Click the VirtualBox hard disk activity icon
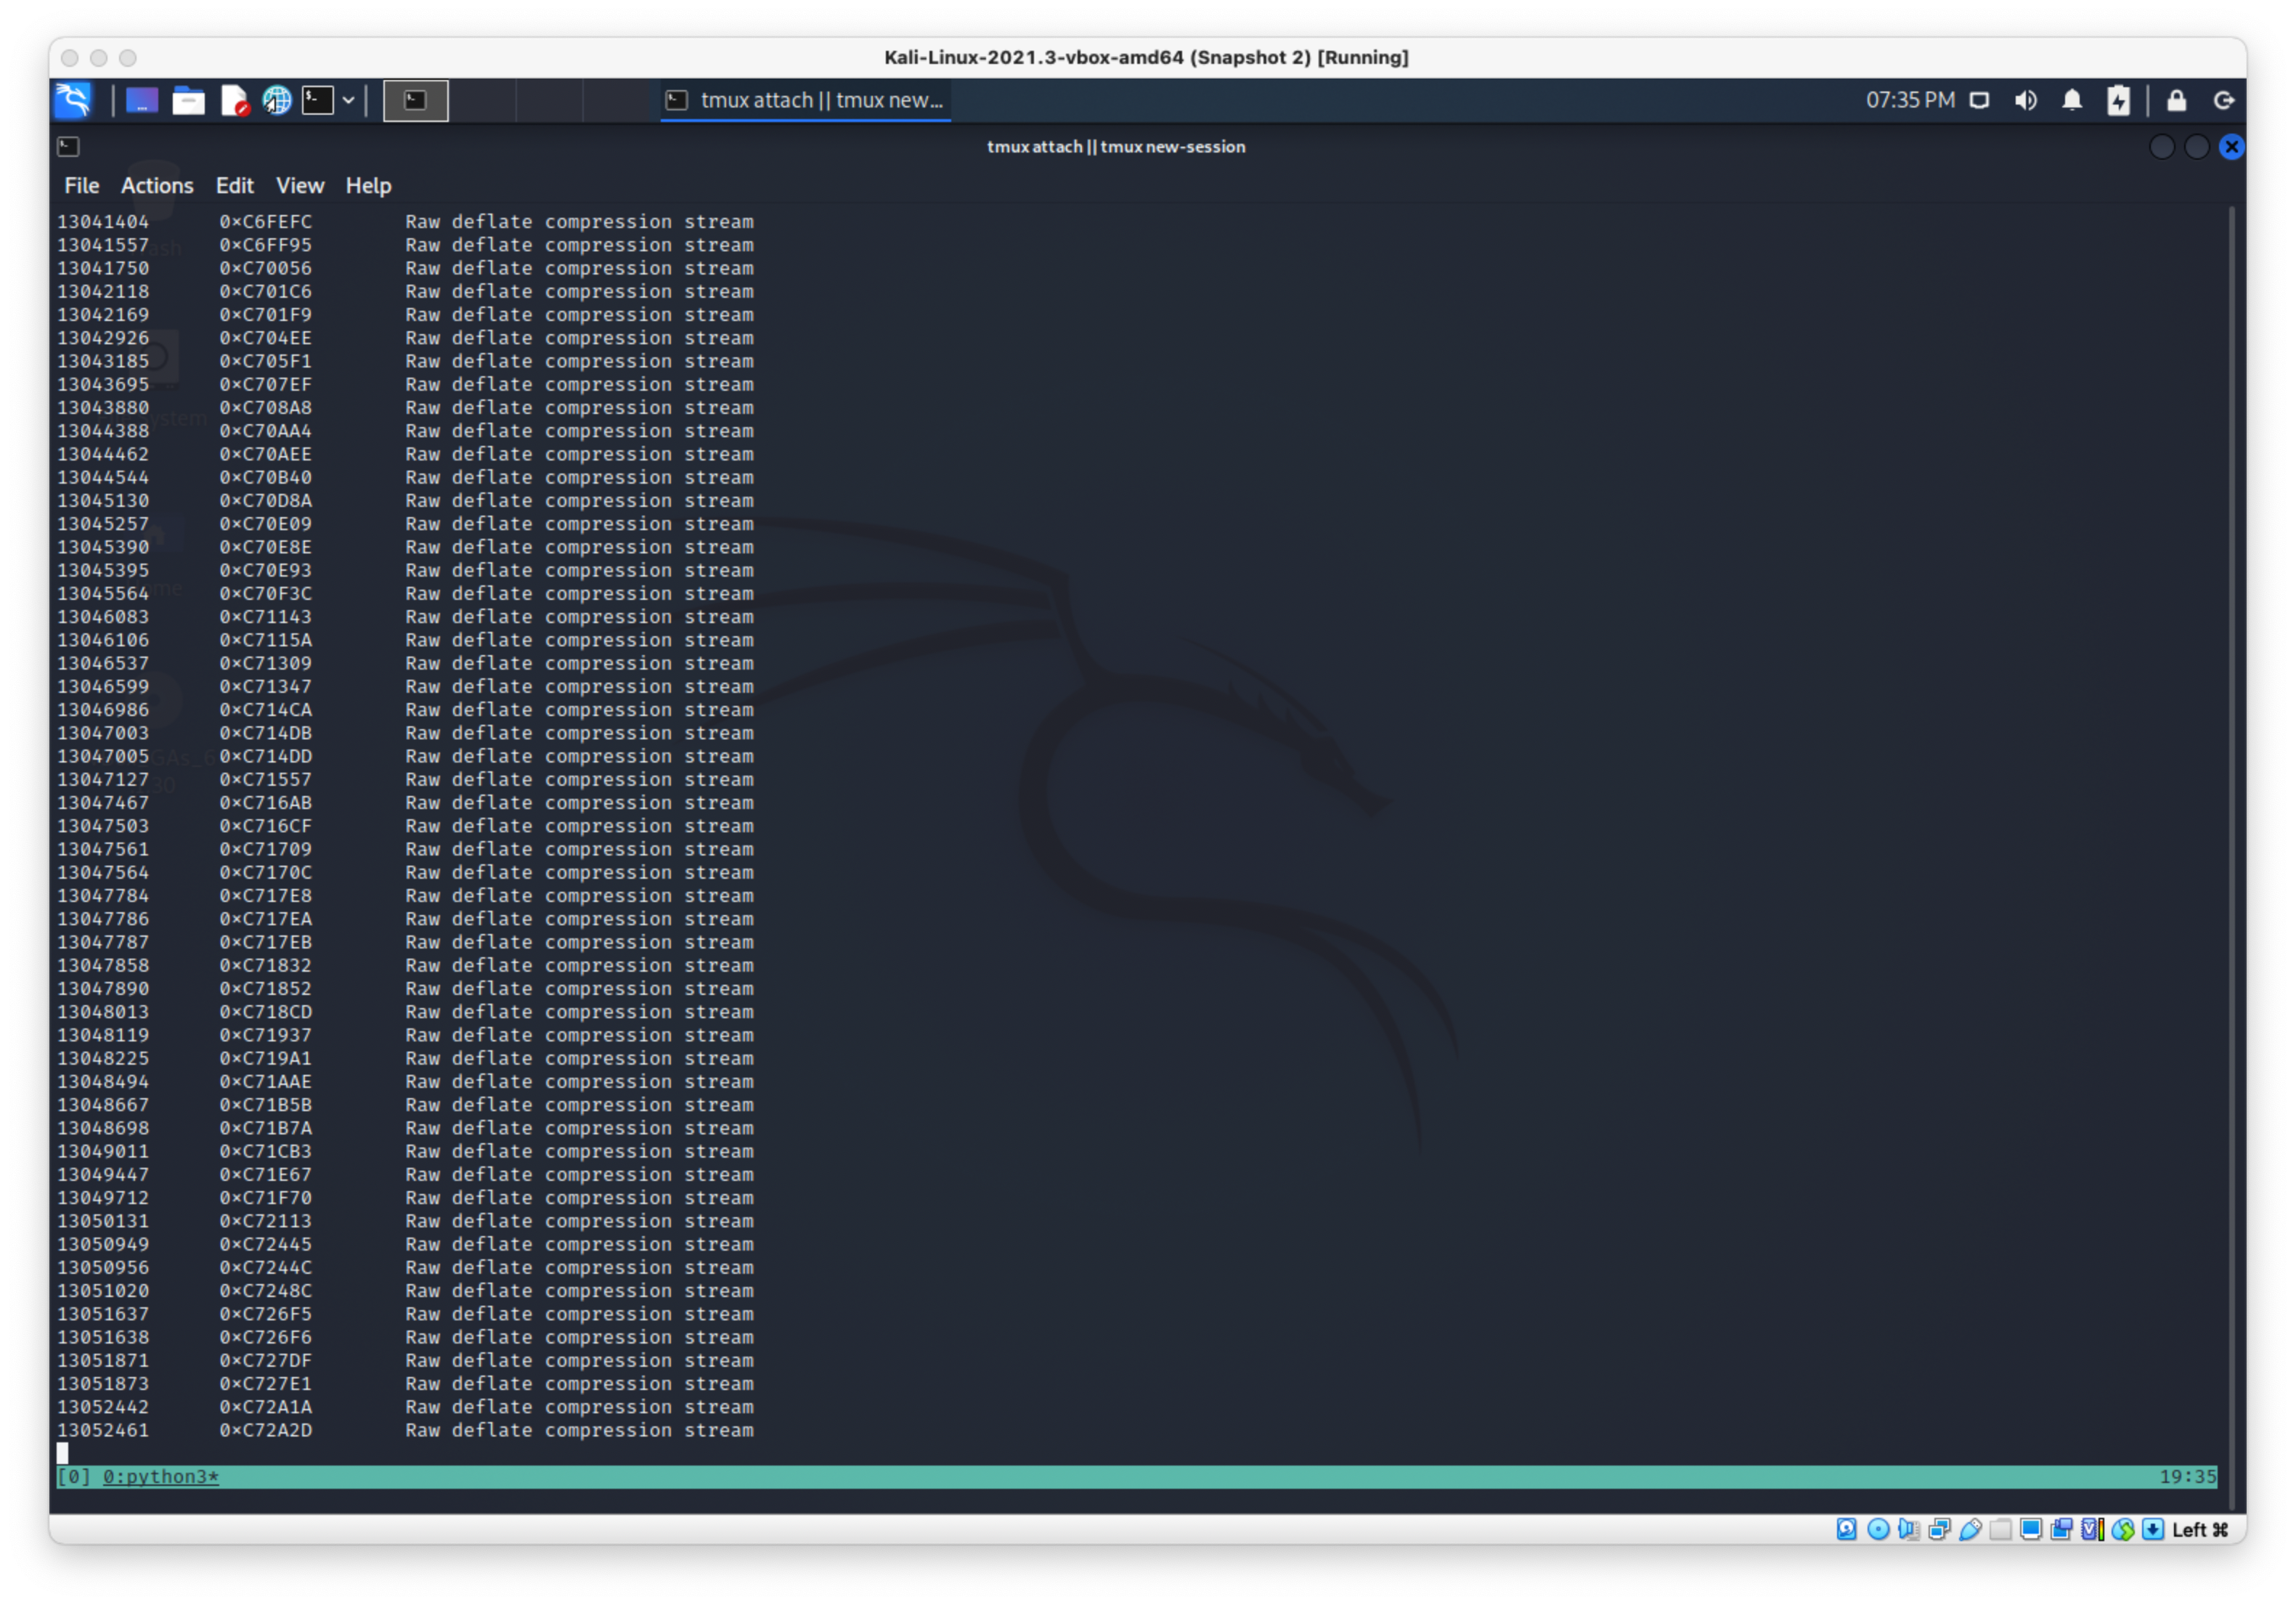2296x1605 pixels. [x=1846, y=1529]
